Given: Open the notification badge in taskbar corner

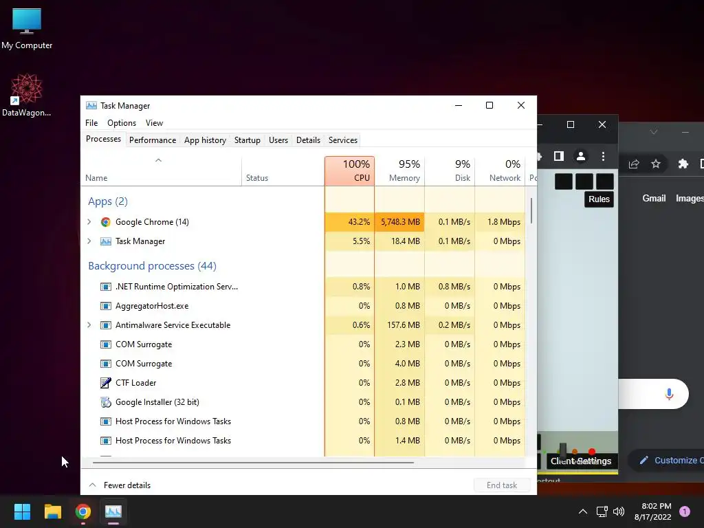Looking at the screenshot, I should (x=685, y=511).
